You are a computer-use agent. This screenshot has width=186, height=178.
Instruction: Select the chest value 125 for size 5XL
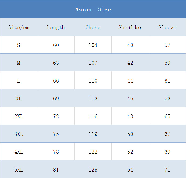[x=93, y=170]
